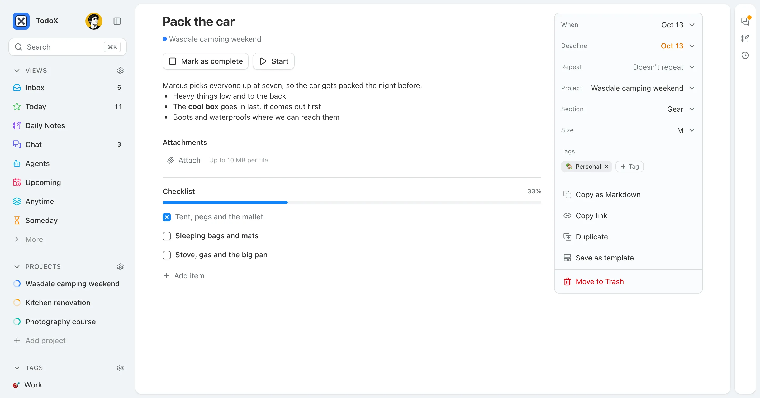Screen dimensions: 760x398
Task: Open the Project dropdown
Action: tap(643, 88)
